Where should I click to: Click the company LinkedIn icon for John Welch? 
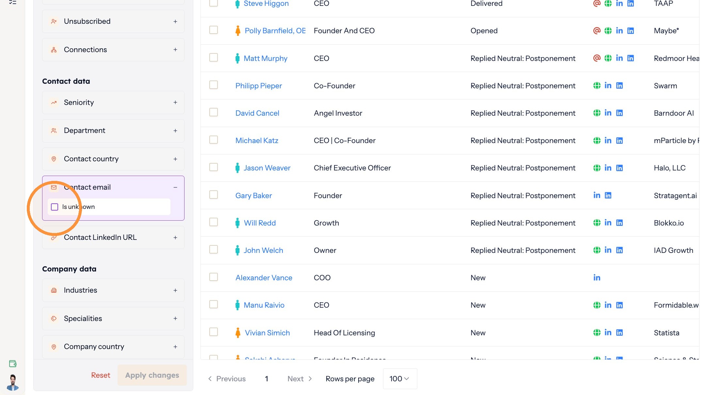(619, 250)
